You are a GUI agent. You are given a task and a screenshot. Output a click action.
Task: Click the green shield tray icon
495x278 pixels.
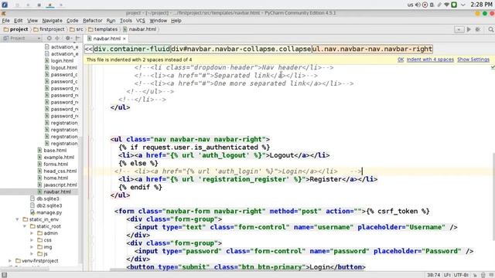coord(454,5)
